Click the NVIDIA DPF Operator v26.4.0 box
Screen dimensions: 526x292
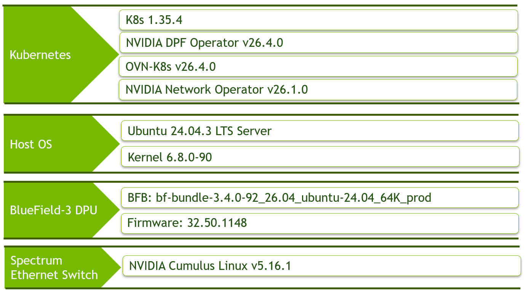[x=318, y=43]
